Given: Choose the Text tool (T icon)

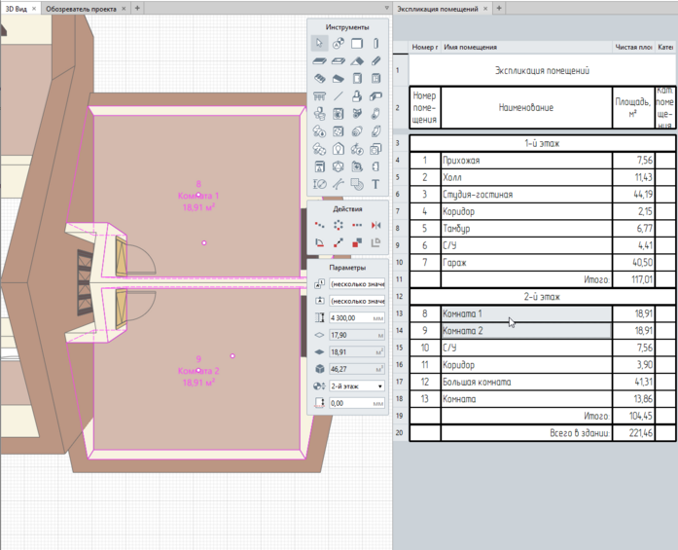Looking at the screenshot, I should [x=375, y=184].
